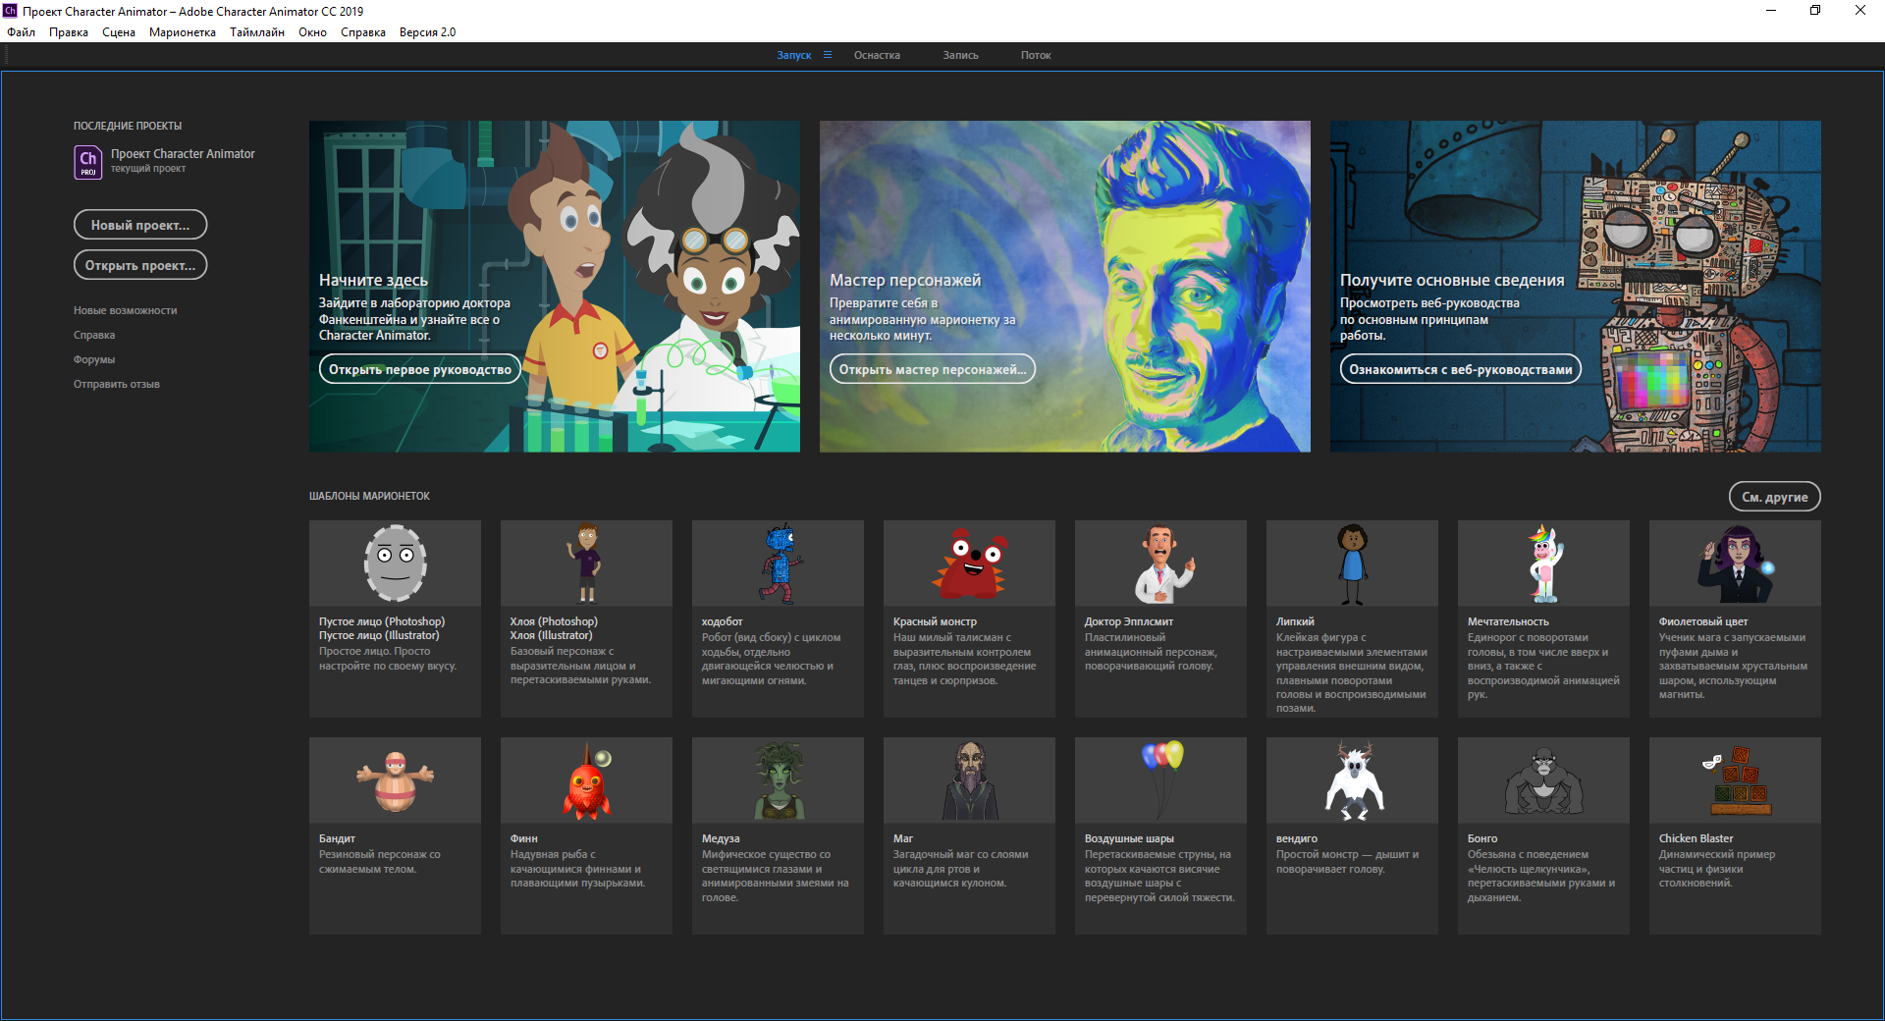Image resolution: width=1885 pixels, height=1021 pixels.
Task: Open the Форумы link
Action: pos(94,359)
